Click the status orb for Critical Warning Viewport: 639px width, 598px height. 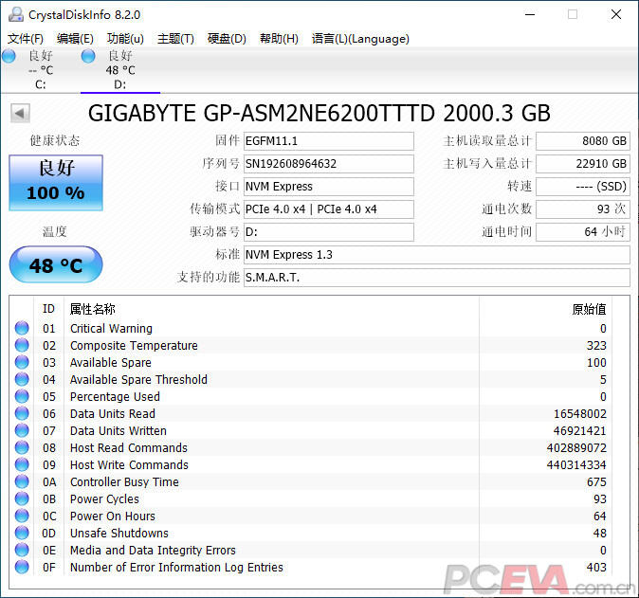tap(22, 328)
